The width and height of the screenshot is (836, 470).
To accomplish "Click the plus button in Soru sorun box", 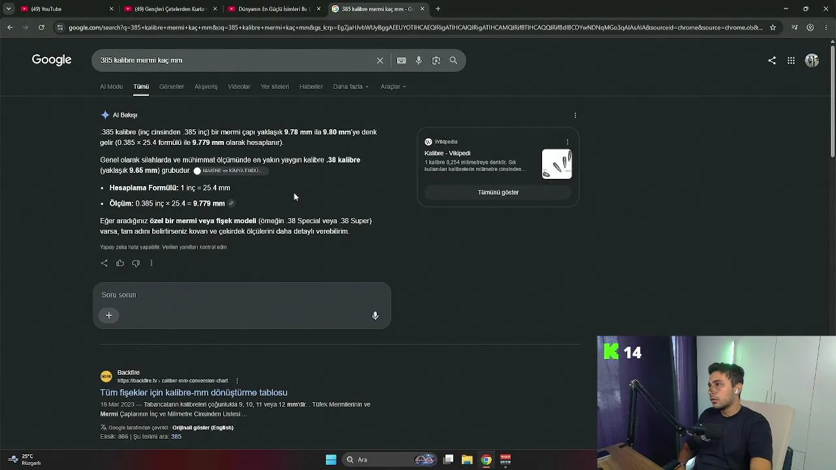I will click(x=109, y=316).
